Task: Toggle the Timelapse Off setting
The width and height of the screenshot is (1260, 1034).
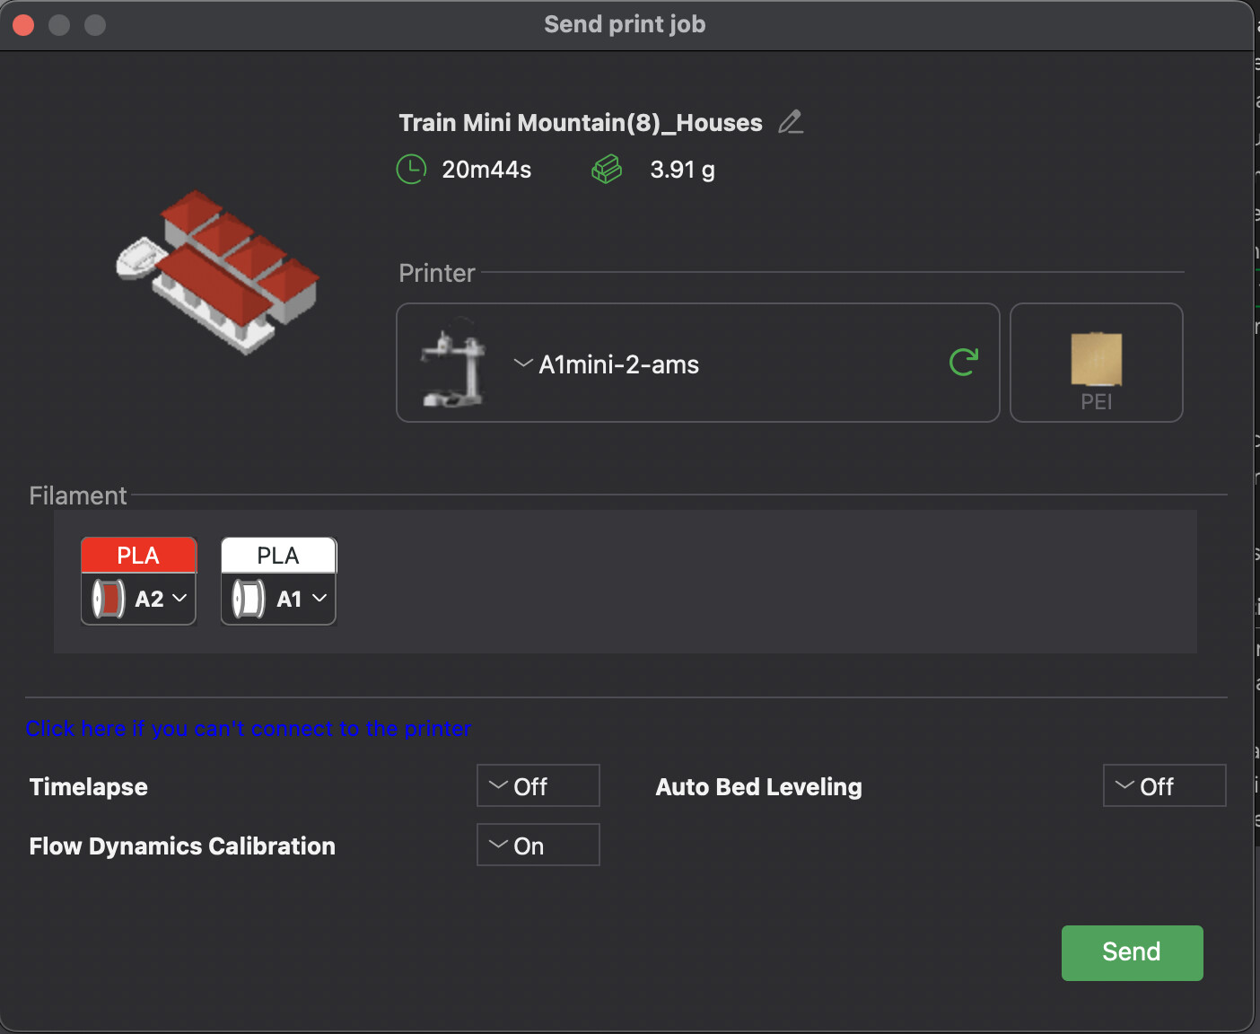Action: (538, 786)
